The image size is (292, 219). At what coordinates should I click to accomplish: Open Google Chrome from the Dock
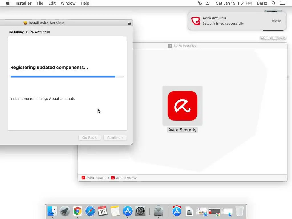(78, 211)
